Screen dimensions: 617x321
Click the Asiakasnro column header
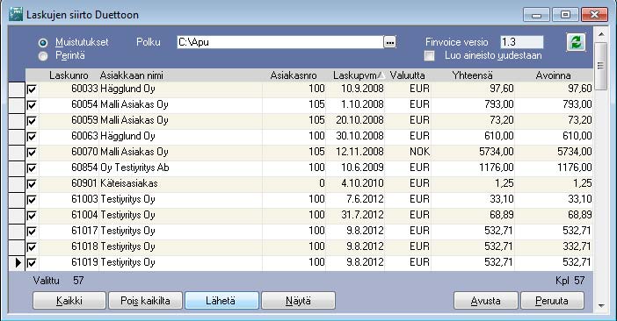[x=294, y=75]
